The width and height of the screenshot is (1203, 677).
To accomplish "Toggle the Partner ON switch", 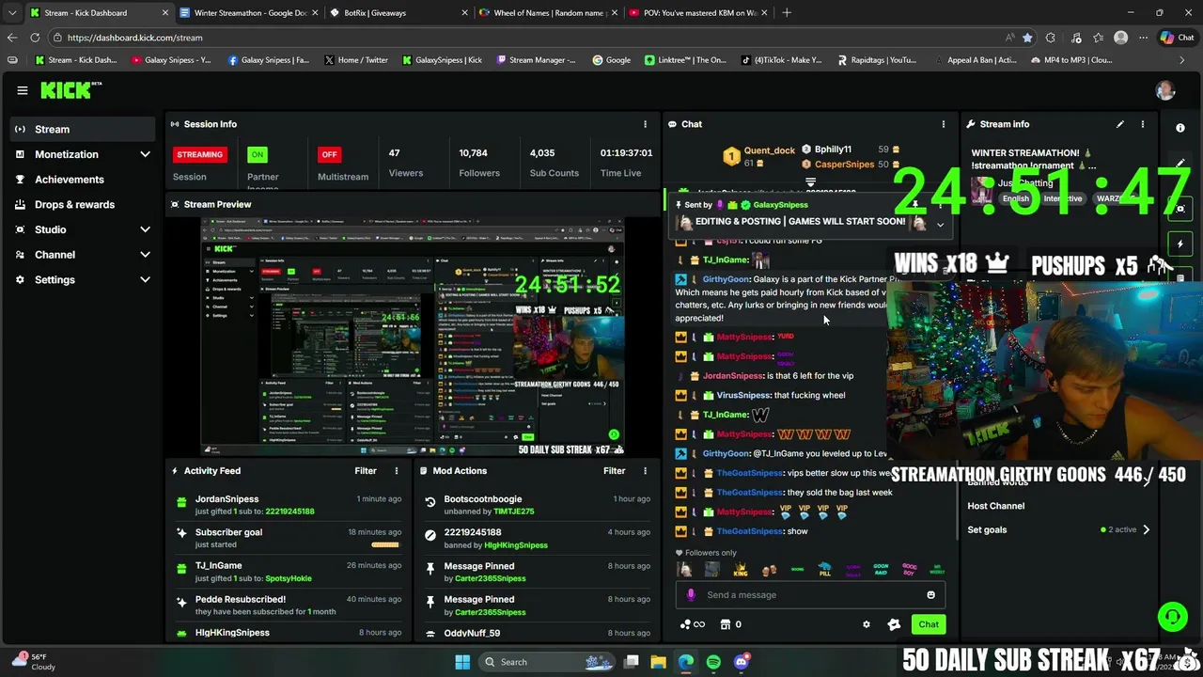I will pyautogui.click(x=258, y=154).
